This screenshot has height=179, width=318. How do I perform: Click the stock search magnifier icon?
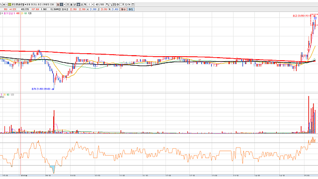tap(1, 4)
